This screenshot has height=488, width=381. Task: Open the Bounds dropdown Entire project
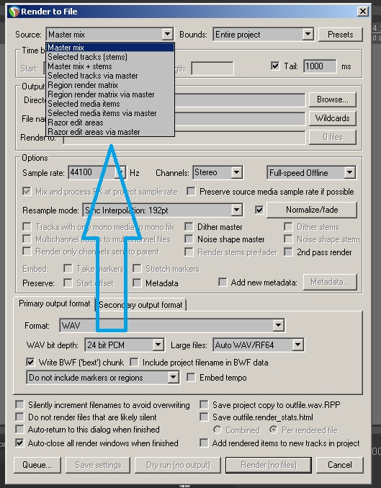264,34
